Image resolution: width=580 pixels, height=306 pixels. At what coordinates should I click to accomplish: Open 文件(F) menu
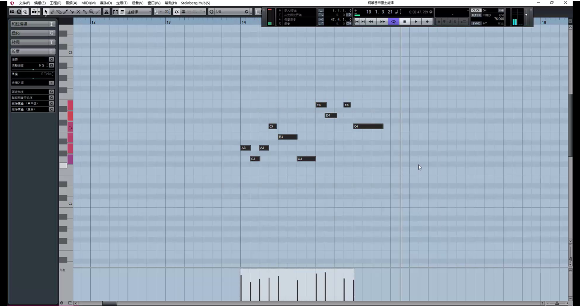[x=24, y=3]
